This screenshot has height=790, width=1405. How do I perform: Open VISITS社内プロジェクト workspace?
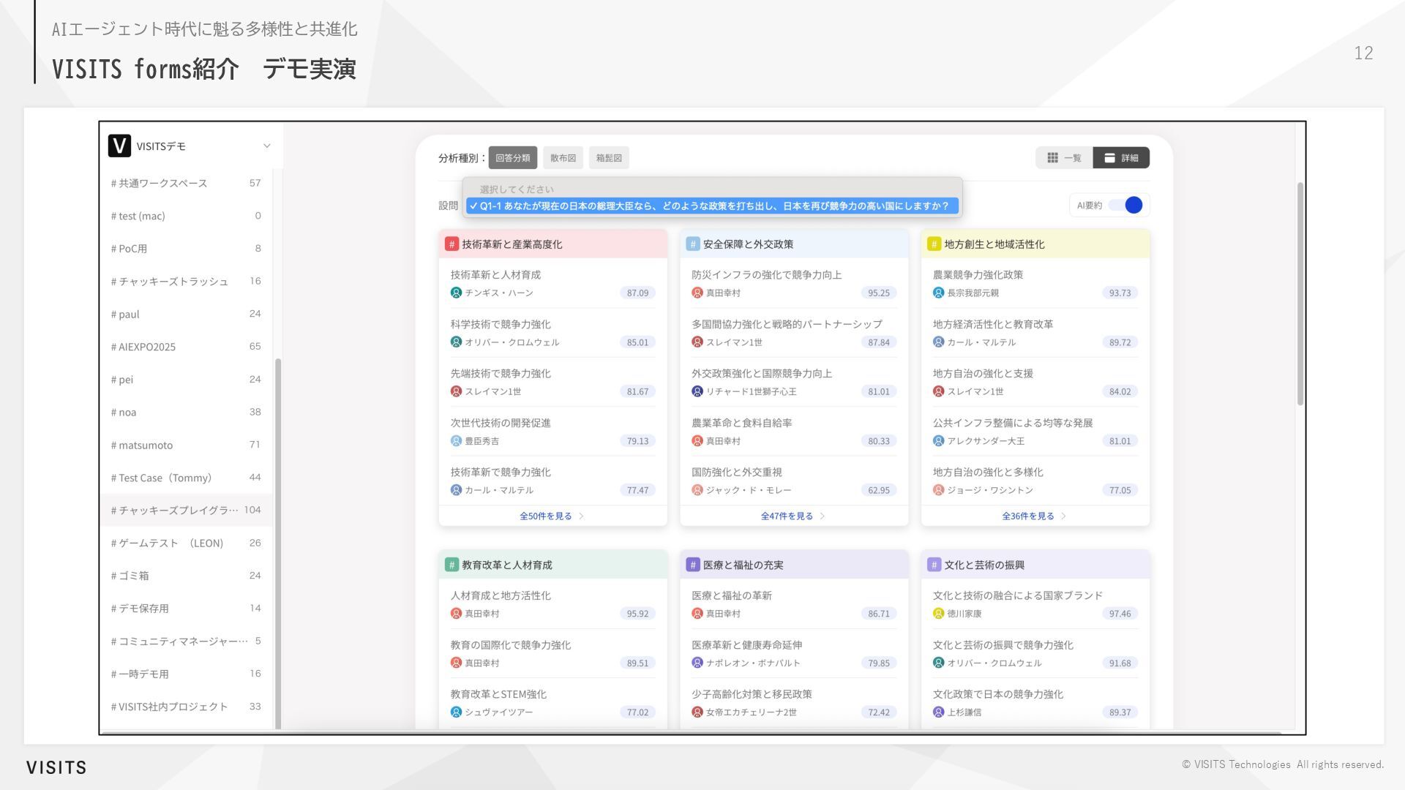point(186,707)
